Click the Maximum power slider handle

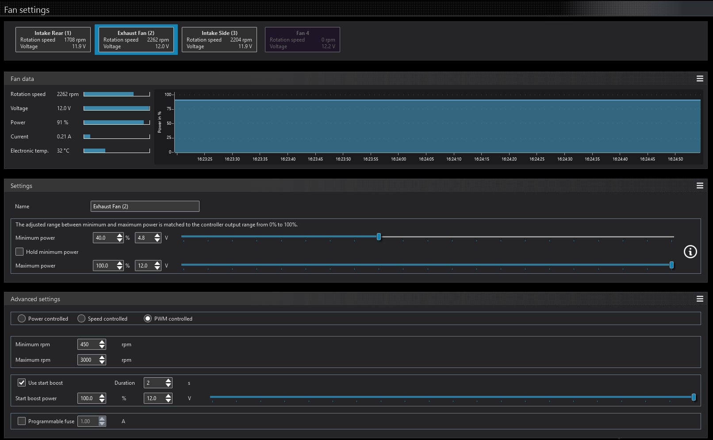(x=671, y=264)
